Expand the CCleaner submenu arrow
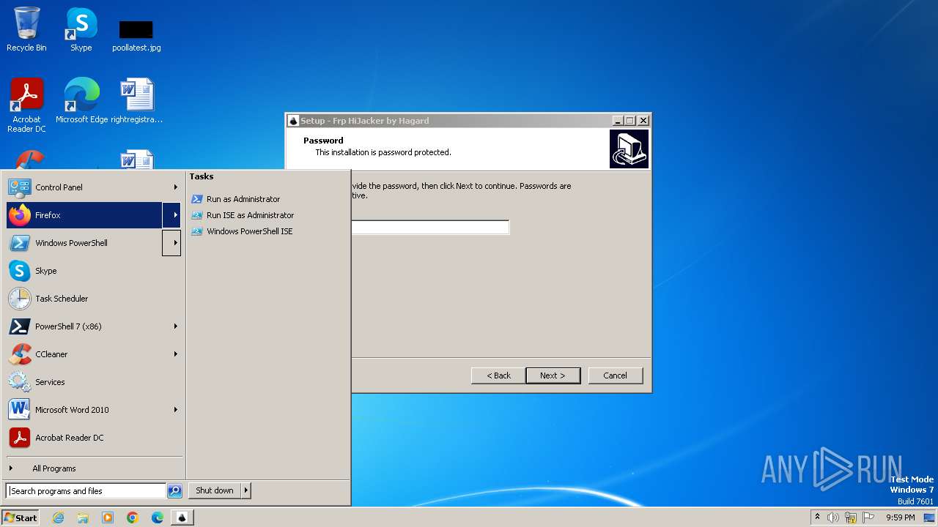Screen dimensions: 938x527 coord(175,354)
